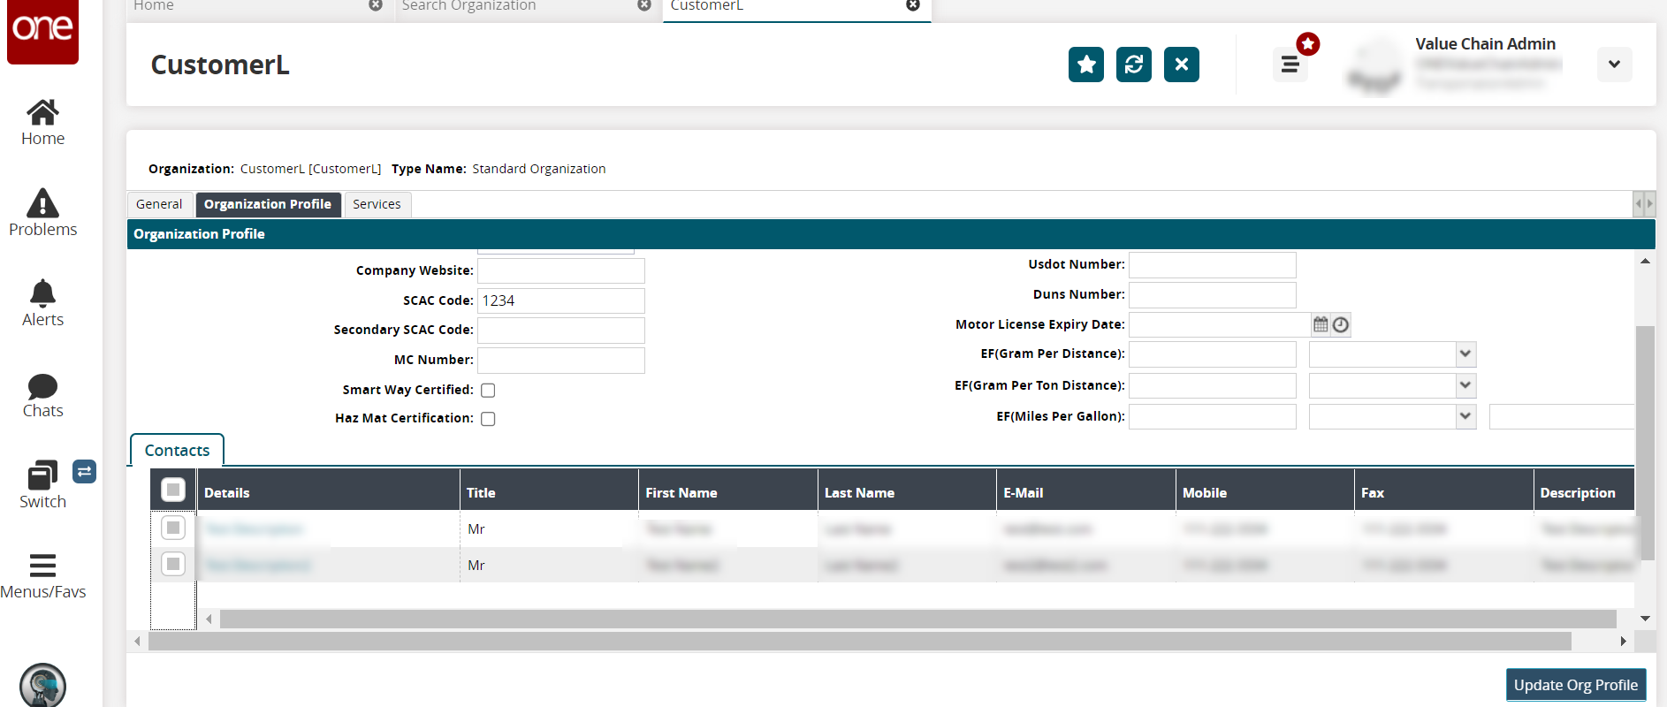Open calendar picker for Motor License Expiry Date

[1321, 324]
